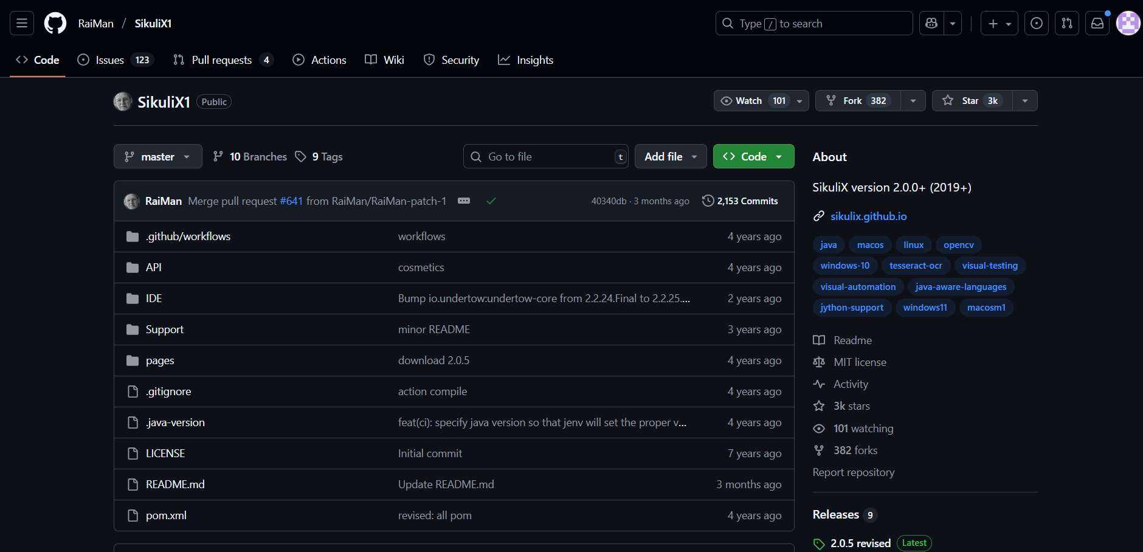This screenshot has height=552, width=1143.
Task: Open the notifications inbox icon
Action: 1097,23
